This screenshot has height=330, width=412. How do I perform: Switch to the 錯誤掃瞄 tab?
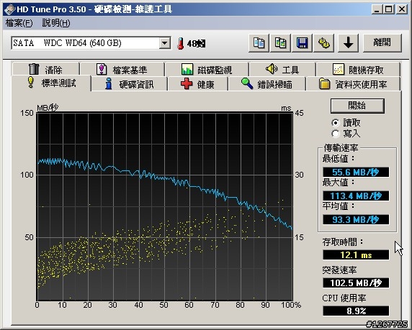coord(267,84)
